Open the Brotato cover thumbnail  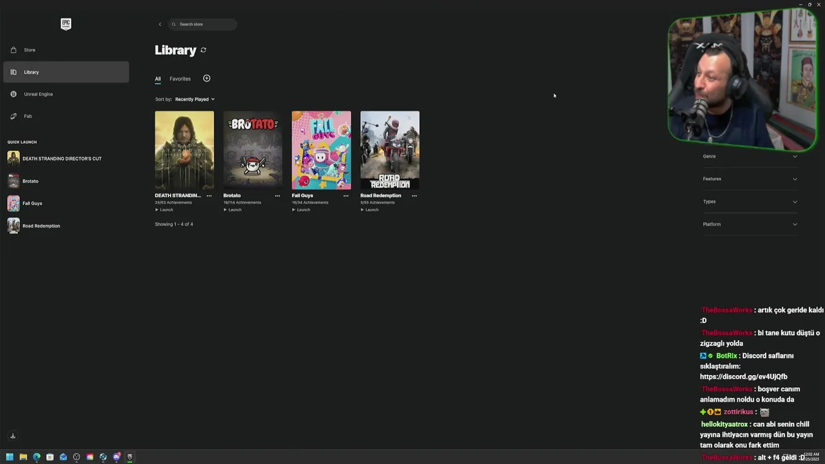[x=253, y=150]
